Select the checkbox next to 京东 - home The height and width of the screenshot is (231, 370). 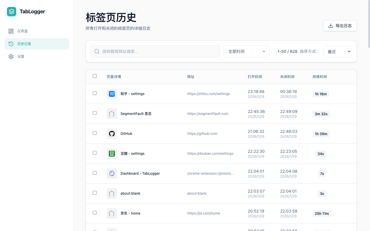[x=95, y=213]
